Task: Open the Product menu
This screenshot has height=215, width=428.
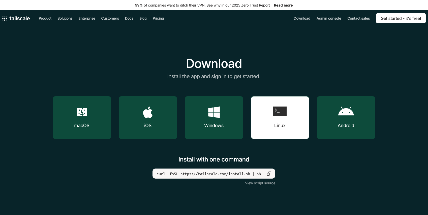Action: pos(45,18)
